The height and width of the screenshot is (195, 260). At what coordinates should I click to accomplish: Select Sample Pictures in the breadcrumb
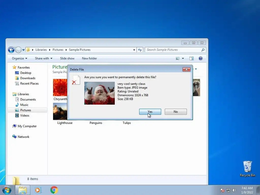click(x=79, y=50)
